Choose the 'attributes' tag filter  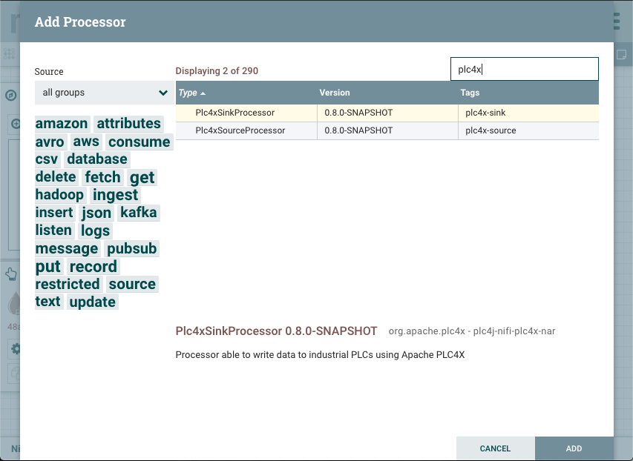pos(128,124)
